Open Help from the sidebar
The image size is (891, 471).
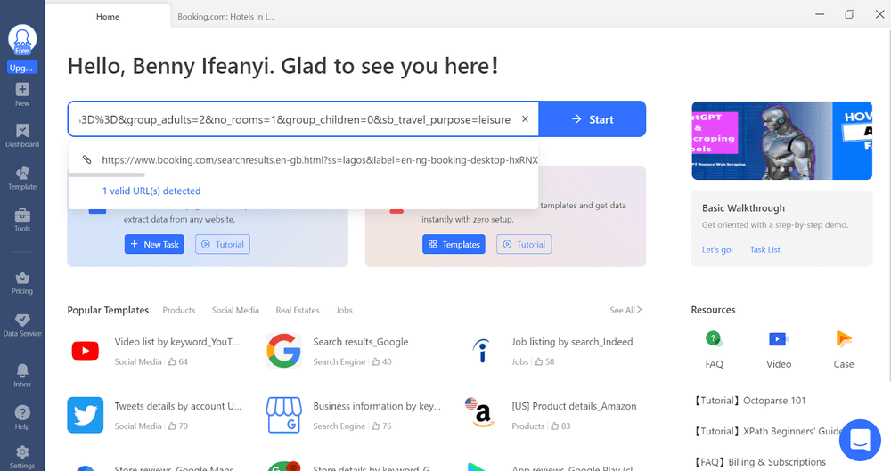(x=22, y=418)
